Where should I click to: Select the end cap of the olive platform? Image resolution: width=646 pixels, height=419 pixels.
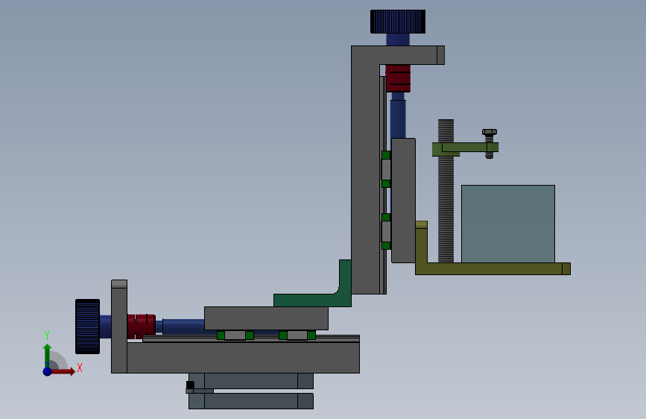[x=566, y=268]
